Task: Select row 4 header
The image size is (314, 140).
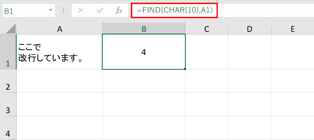Action: (x=8, y=128)
